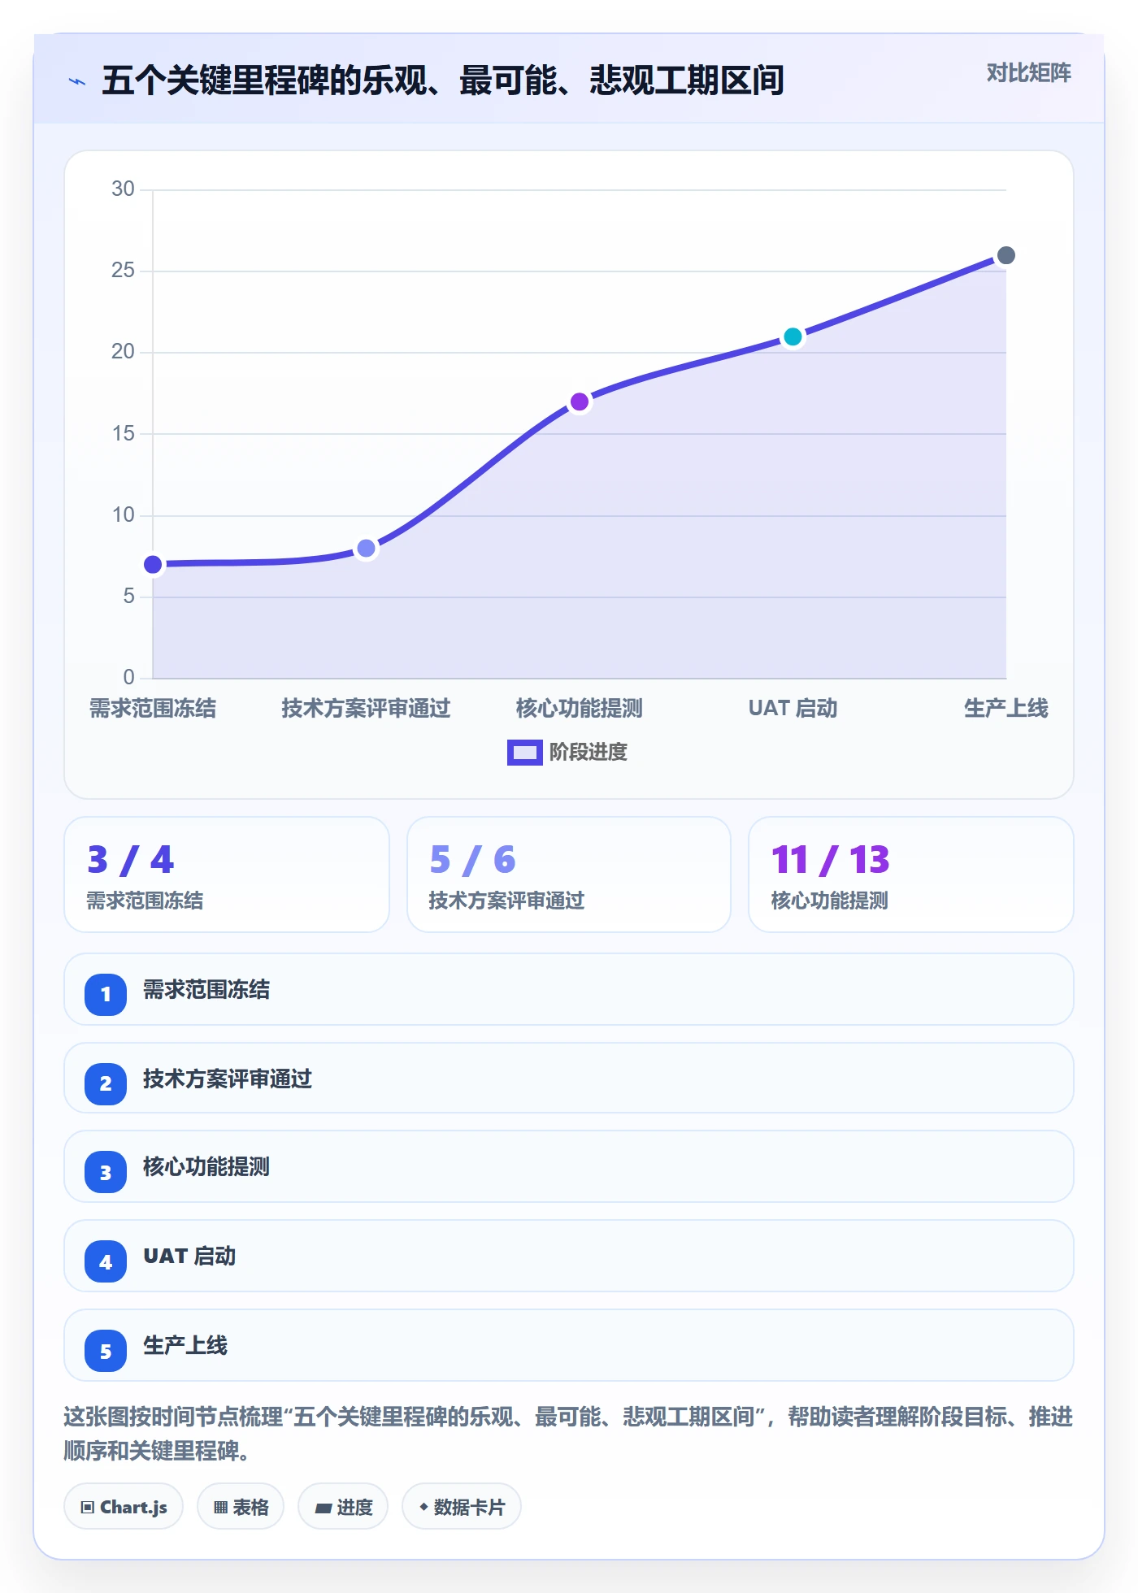This screenshot has height=1593, width=1138.
Task: Click the 对比矩阵 label in header
Action: (x=1028, y=73)
